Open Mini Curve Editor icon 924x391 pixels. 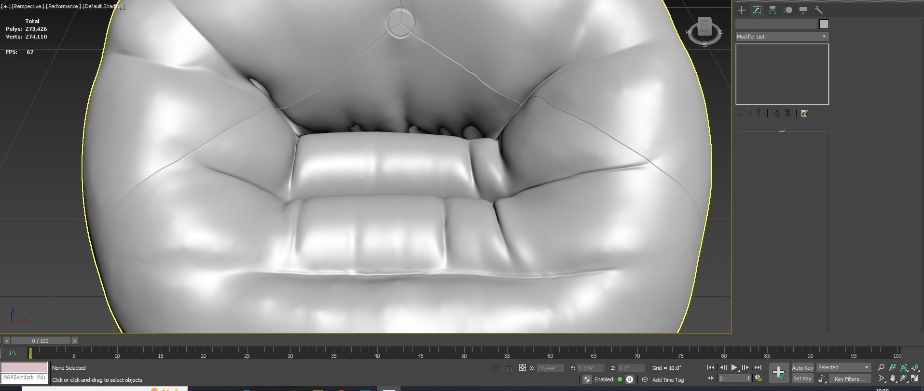pos(13,353)
